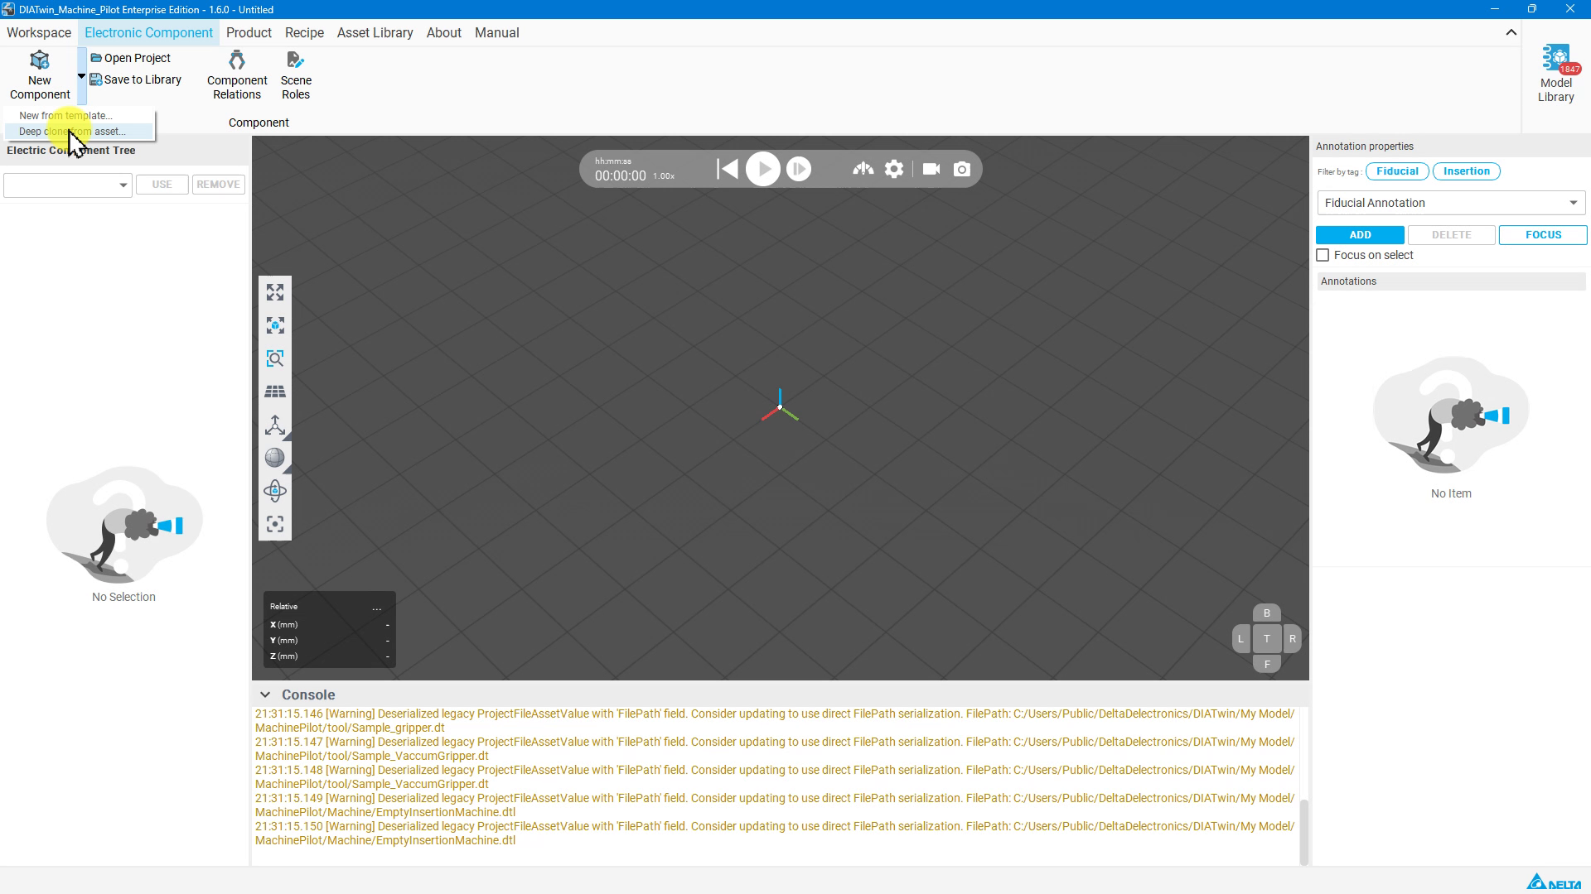Collapse the Console panel
The image size is (1591, 894).
coord(265,695)
